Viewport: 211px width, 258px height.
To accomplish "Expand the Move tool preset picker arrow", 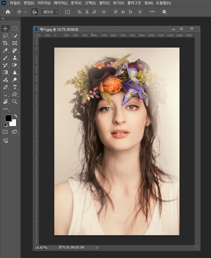I will click(26, 12).
